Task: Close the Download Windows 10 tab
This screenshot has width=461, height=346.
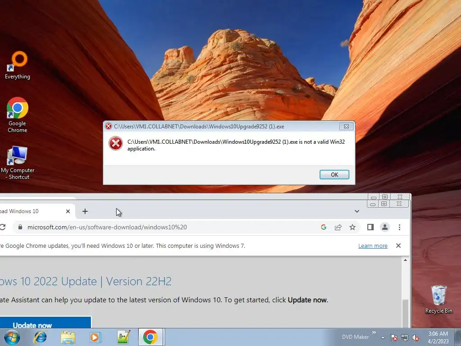Action: point(68,211)
